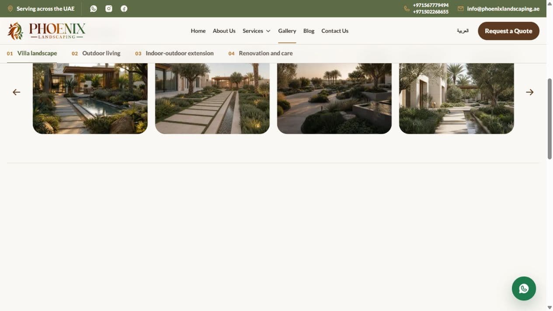The image size is (553, 311).
Task: Click the phone handset icon
Action: (407, 8)
